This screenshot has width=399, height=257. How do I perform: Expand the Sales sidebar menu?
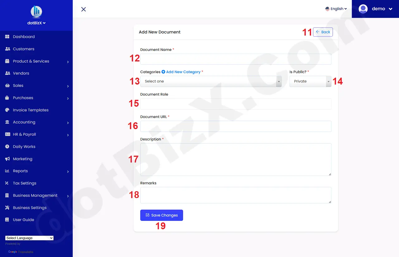point(68,85)
